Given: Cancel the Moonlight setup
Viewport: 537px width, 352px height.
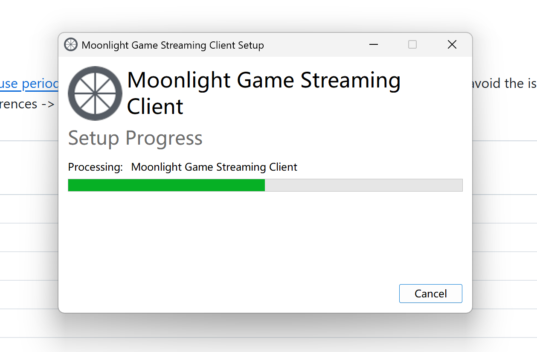Looking at the screenshot, I should pyautogui.click(x=430, y=294).
